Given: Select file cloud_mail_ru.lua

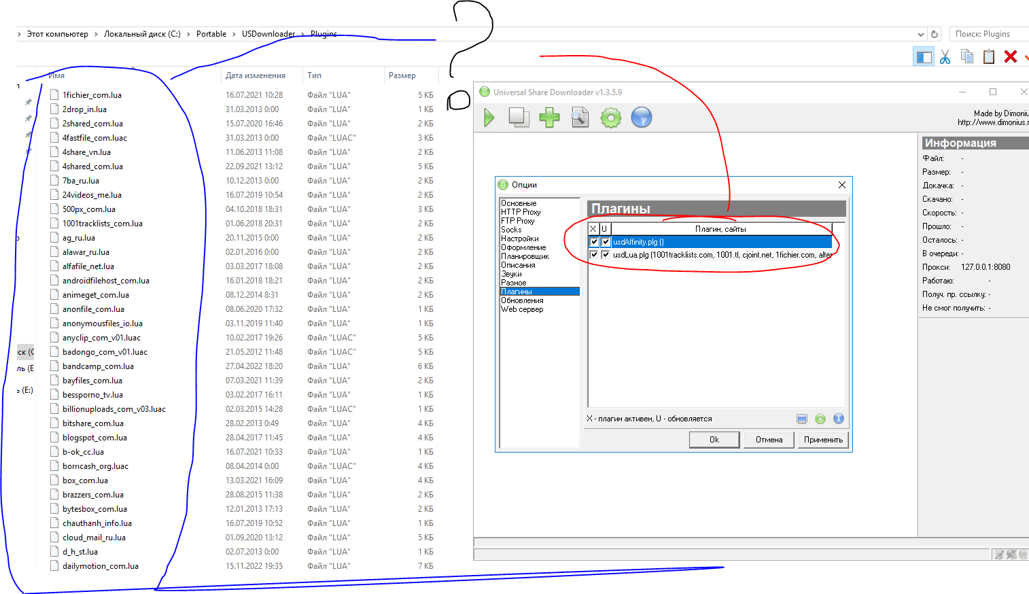Looking at the screenshot, I should click(x=94, y=538).
